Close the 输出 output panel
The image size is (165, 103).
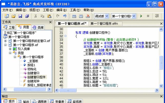click(161, 96)
